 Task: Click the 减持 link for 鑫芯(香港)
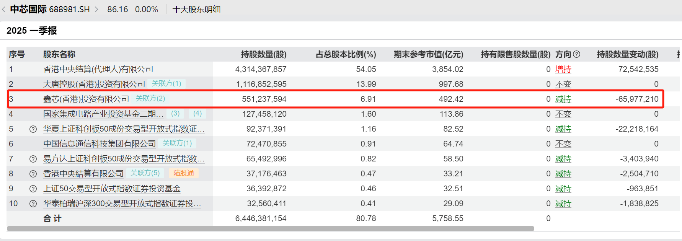tap(563, 99)
